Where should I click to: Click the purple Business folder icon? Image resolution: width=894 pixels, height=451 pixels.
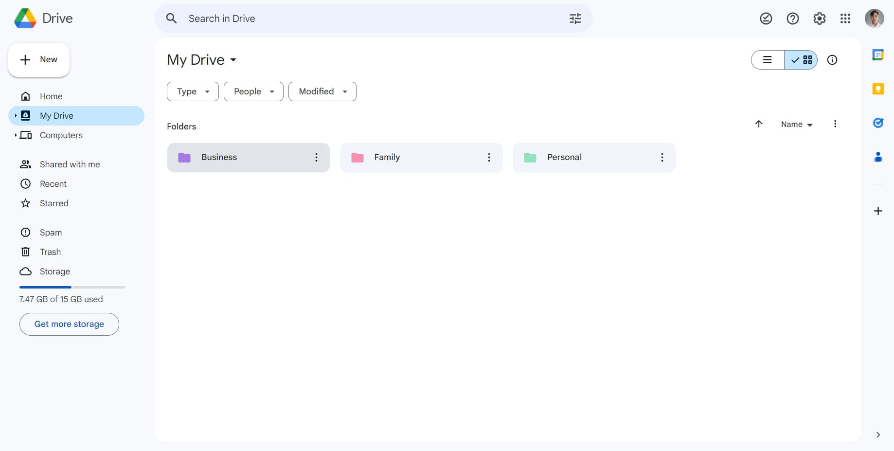click(184, 157)
